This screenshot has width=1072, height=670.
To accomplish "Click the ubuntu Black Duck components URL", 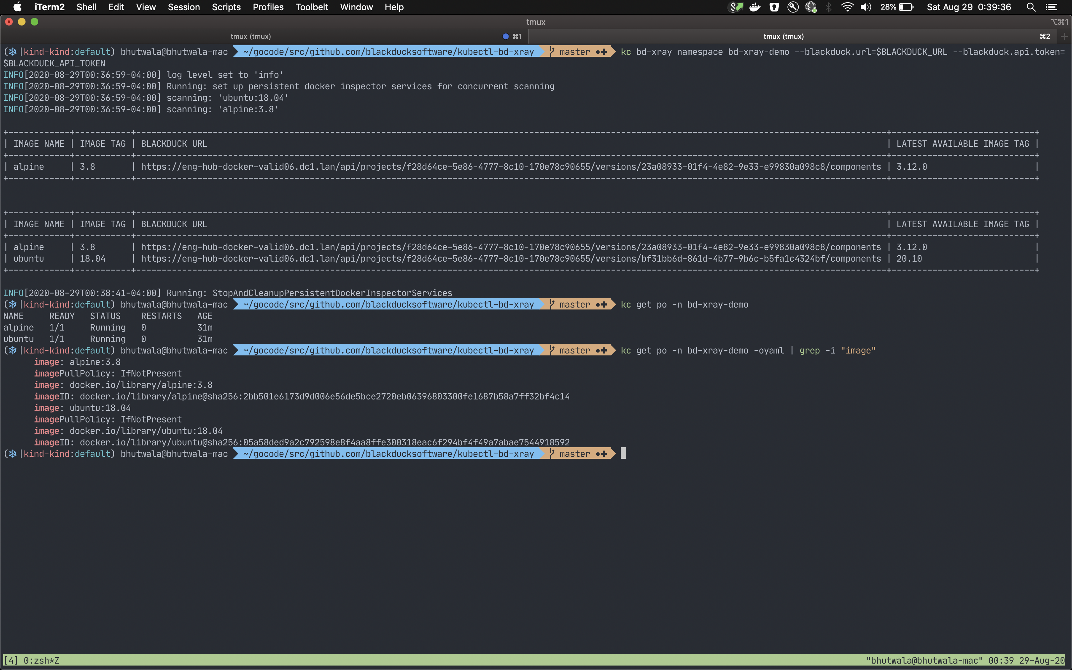I will tap(510, 258).
